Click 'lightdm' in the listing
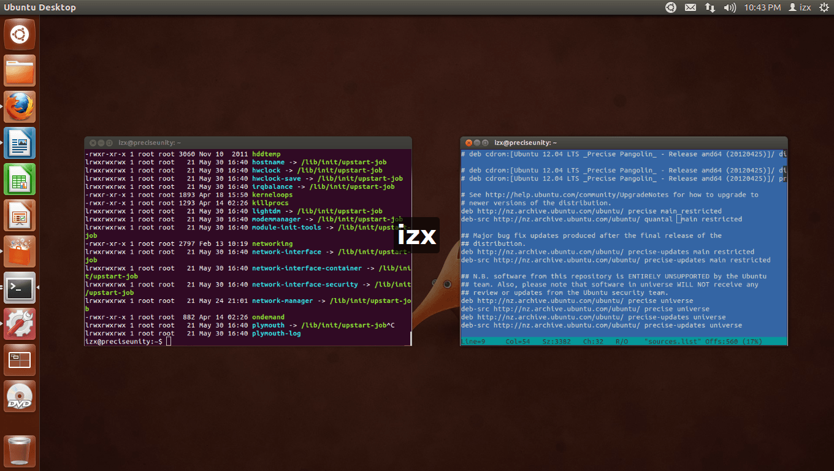The image size is (834, 471). coord(266,211)
